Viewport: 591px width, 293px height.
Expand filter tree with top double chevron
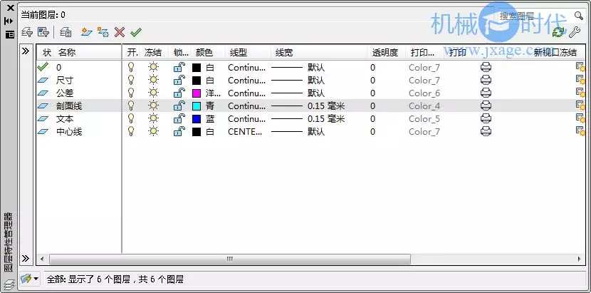pyautogui.click(x=26, y=51)
